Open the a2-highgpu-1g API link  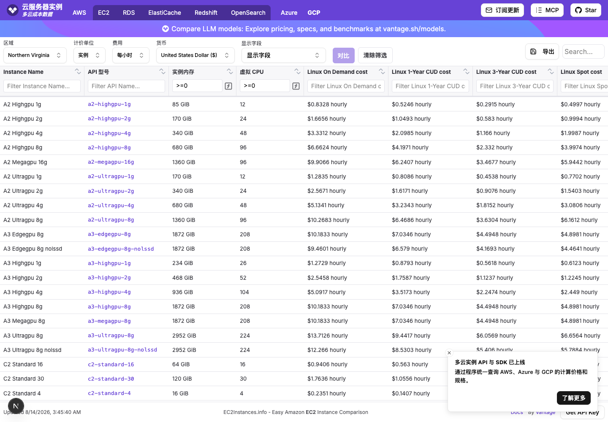click(x=109, y=104)
